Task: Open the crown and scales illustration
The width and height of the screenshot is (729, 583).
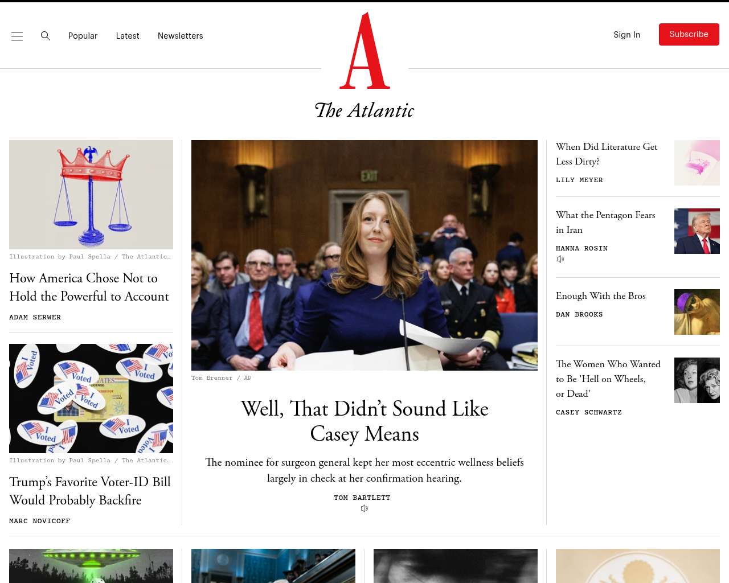Action: [x=91, y=195]
